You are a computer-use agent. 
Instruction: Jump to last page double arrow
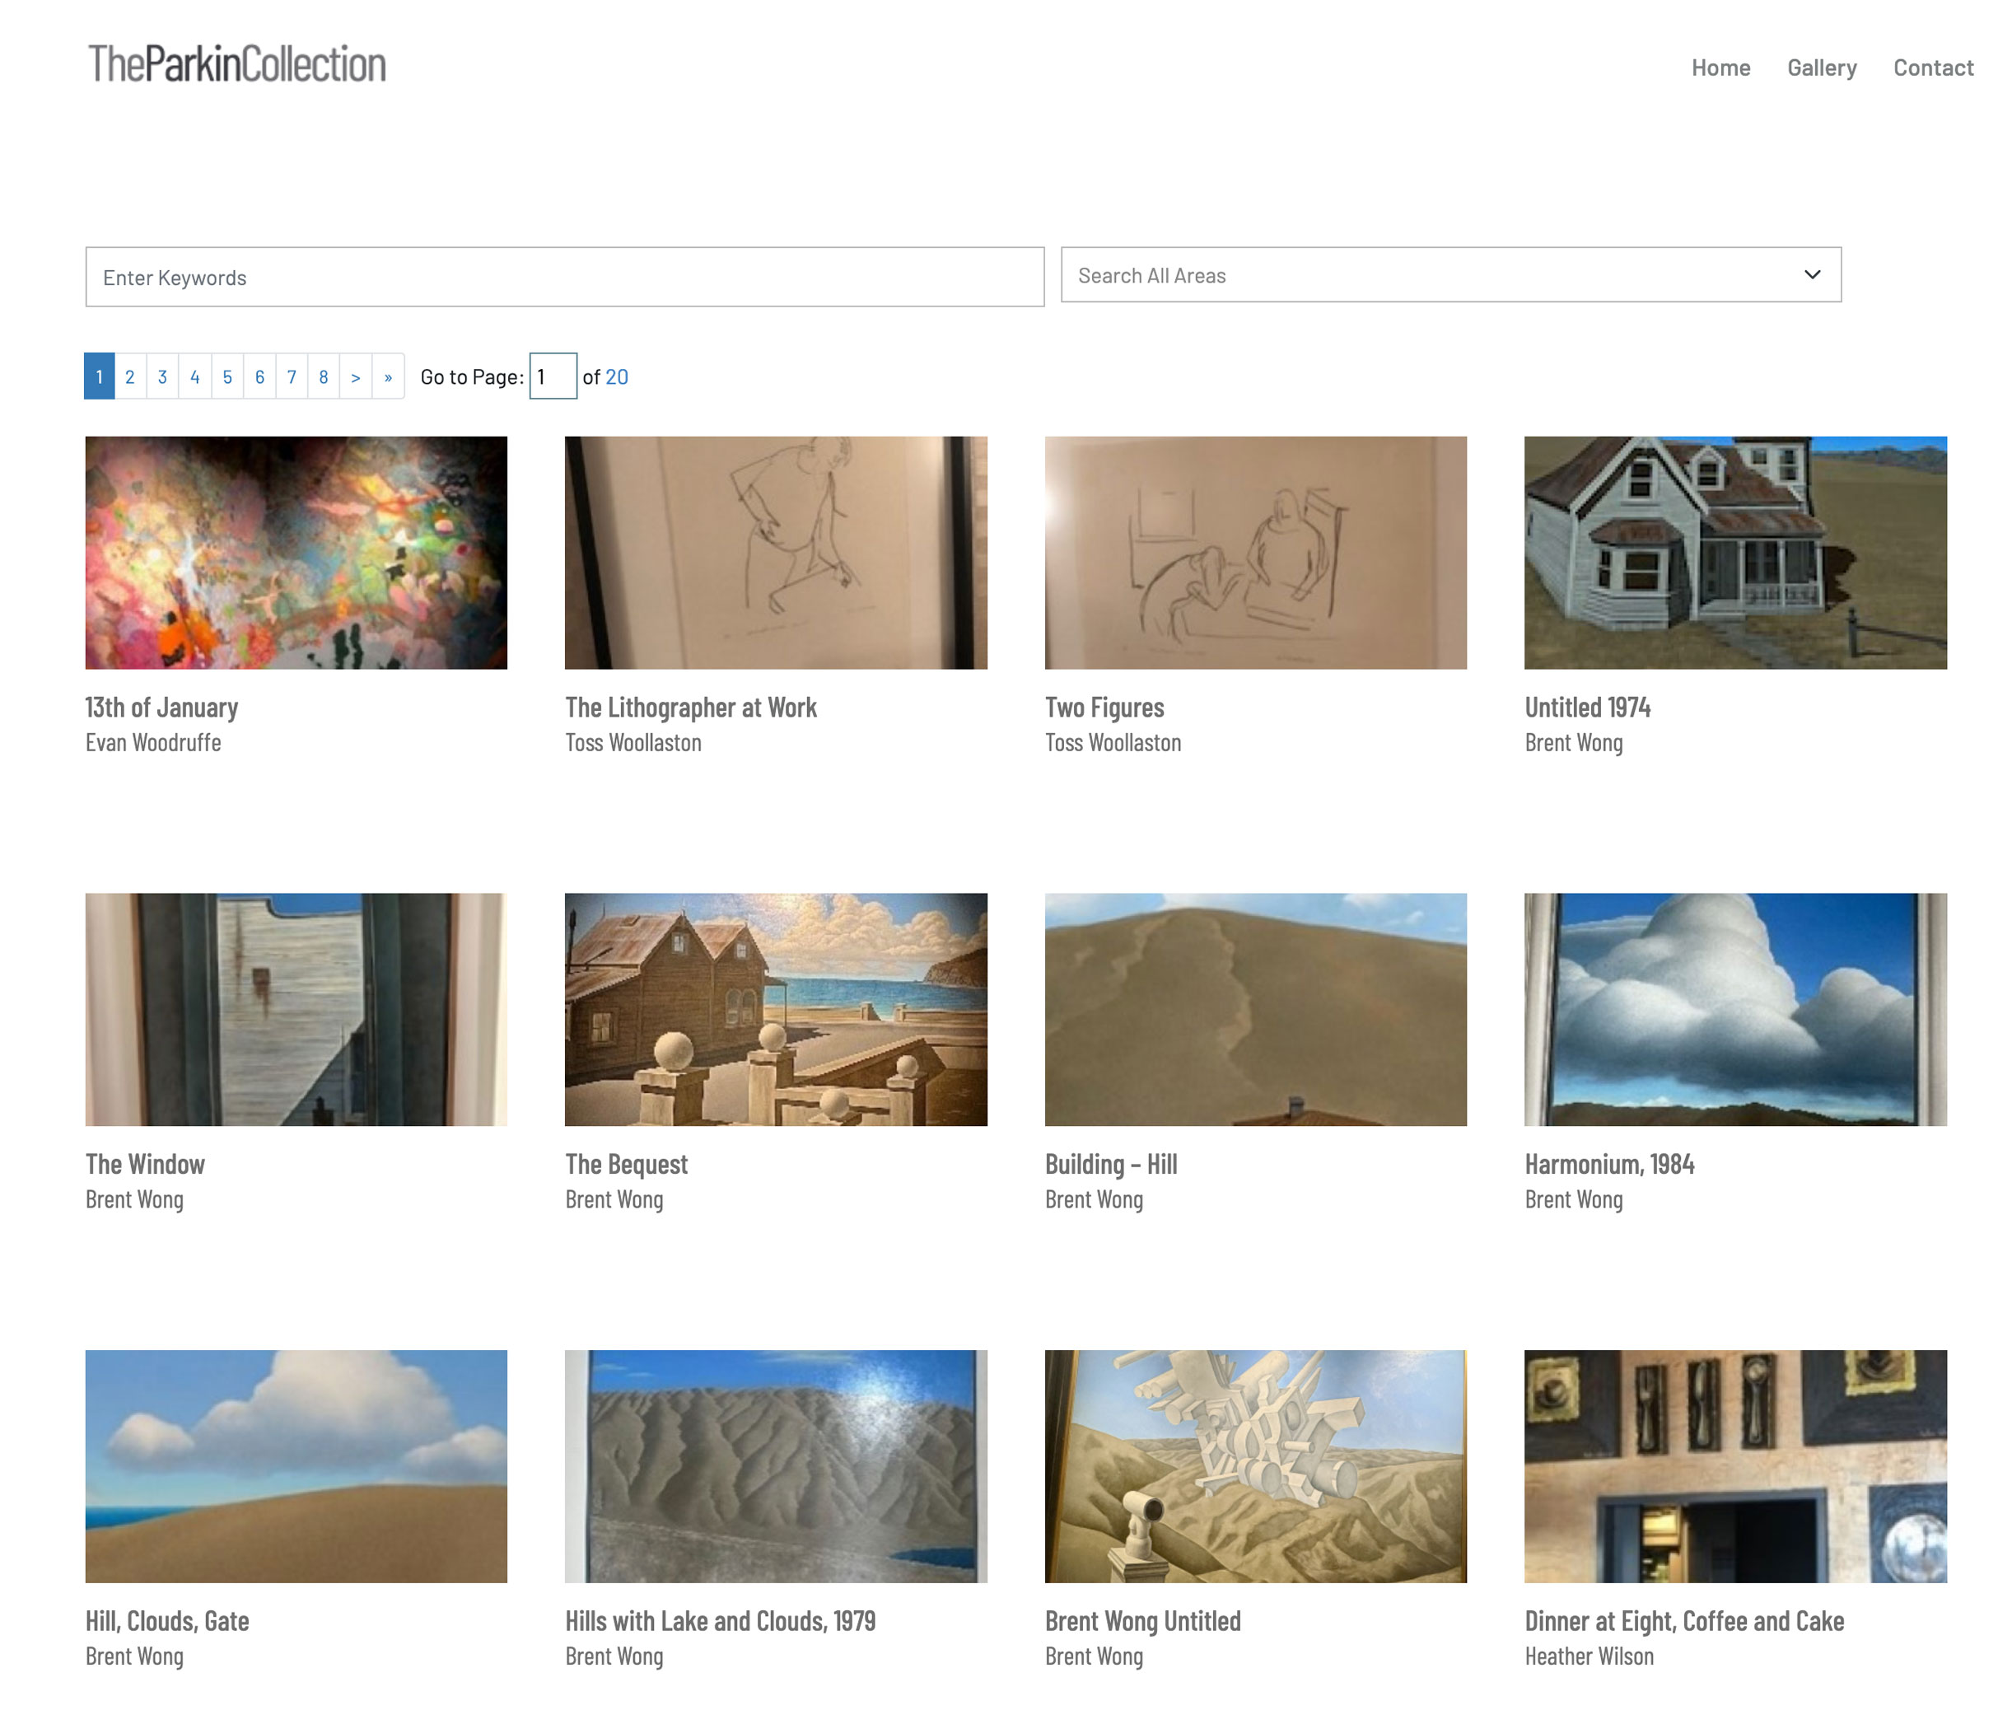(x=388, y=376)
